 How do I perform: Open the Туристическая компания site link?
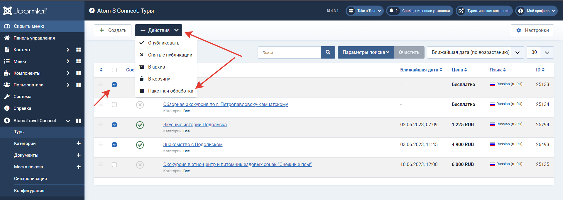484,11
